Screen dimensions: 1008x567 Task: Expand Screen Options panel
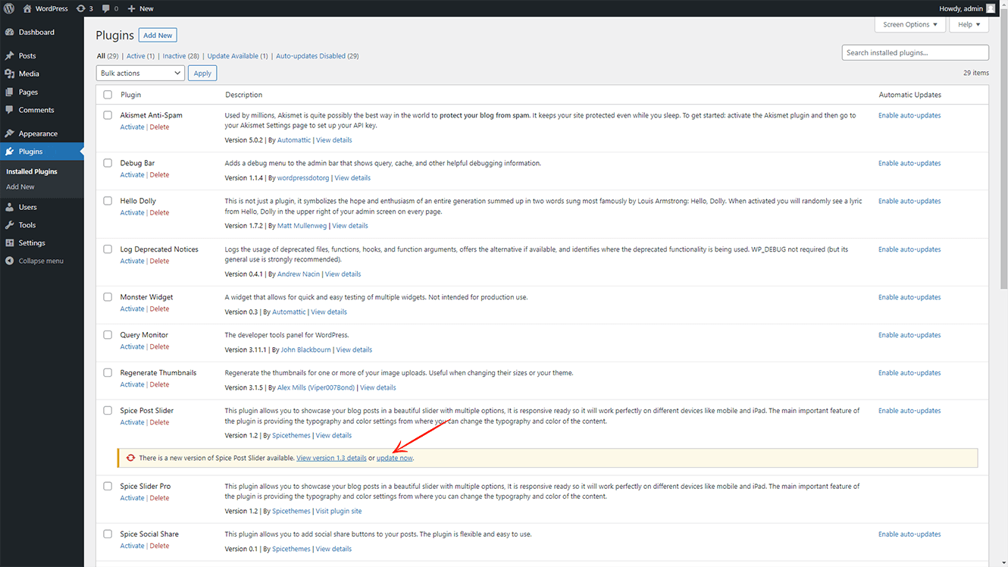[910, 24]
